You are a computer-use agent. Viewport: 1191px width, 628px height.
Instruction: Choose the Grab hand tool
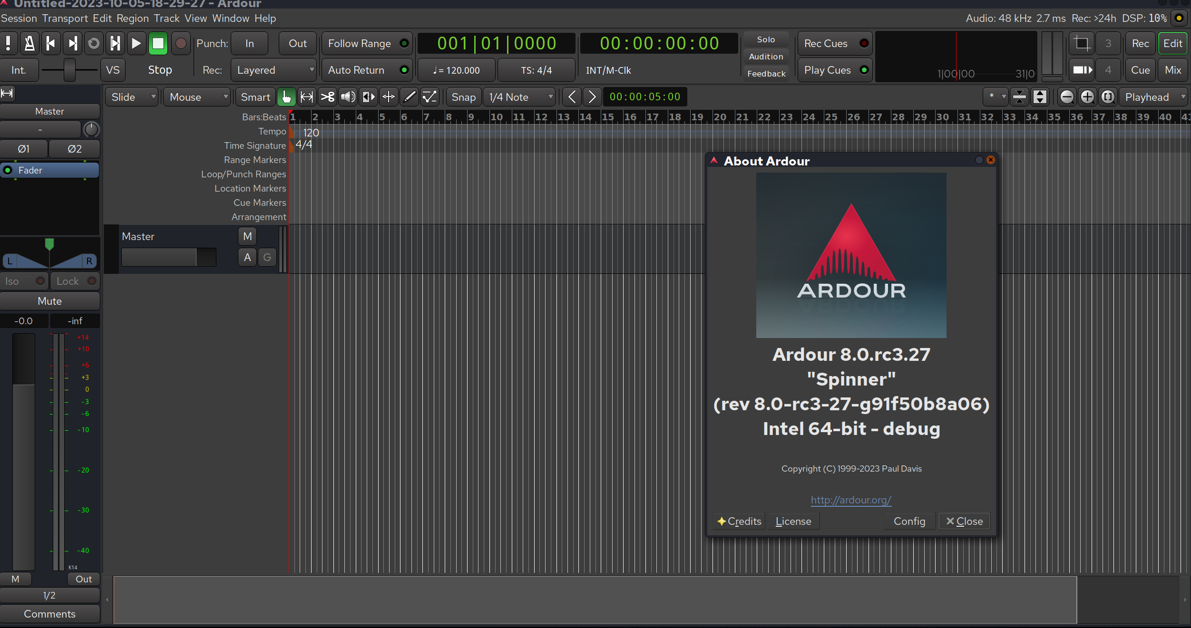click(286, 97)
